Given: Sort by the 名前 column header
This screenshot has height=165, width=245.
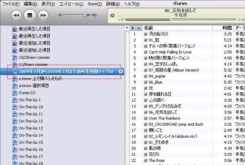Looking at the screenshot, I should click(178, 28).
